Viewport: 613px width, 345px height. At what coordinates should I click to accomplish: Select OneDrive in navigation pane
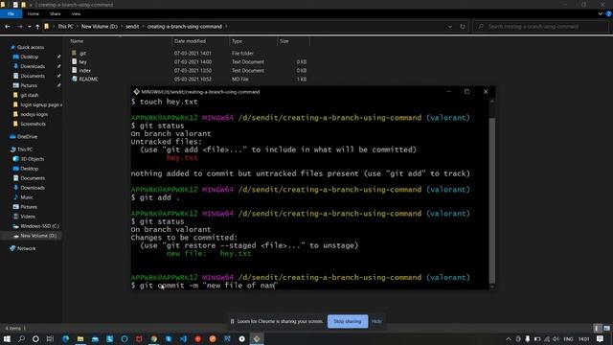27,136
